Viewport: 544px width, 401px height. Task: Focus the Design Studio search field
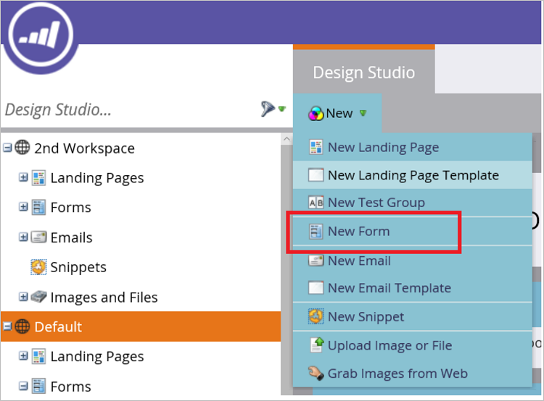coord(123,110)
